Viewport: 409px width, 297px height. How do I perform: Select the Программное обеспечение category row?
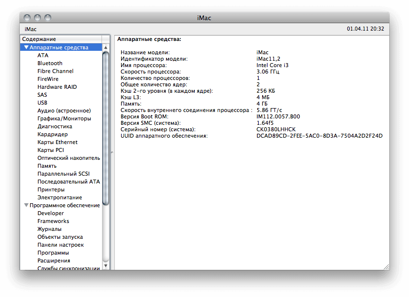pos(61,205)
